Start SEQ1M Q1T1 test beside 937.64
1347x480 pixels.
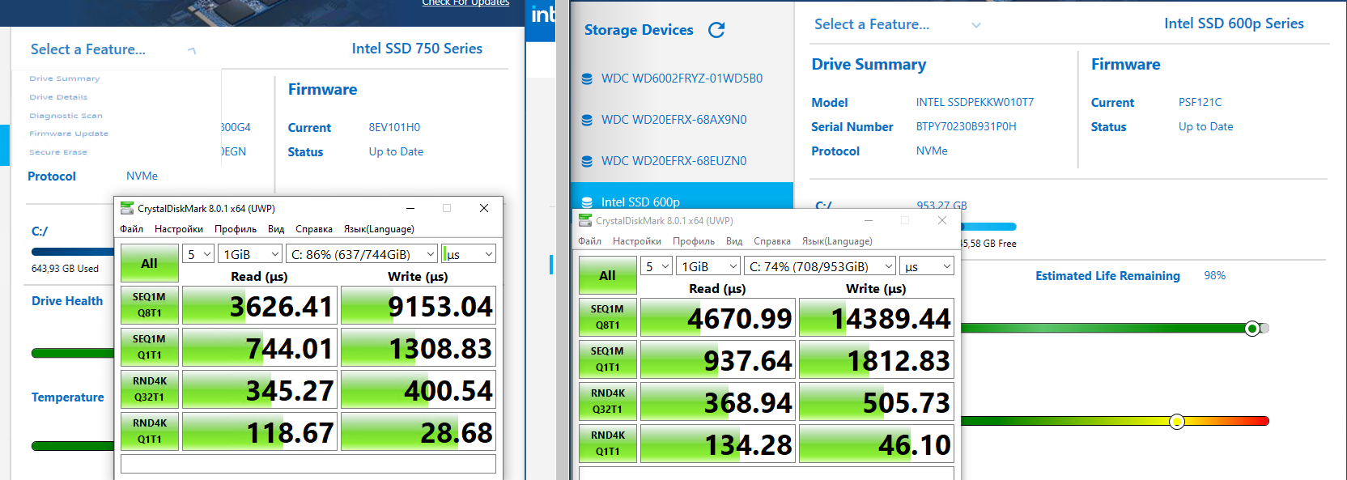point(608,359)
